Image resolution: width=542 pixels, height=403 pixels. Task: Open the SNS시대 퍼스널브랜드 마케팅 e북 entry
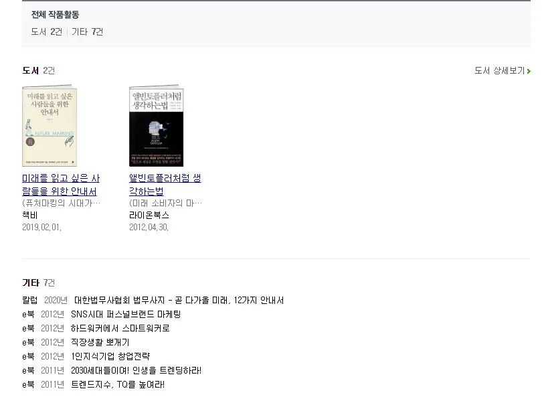click(x=126, y=314)
